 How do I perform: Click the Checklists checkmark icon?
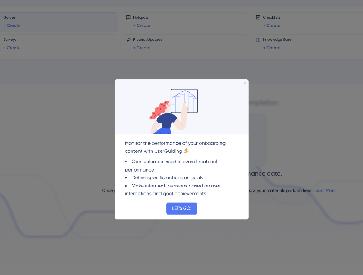pos(258,17)
